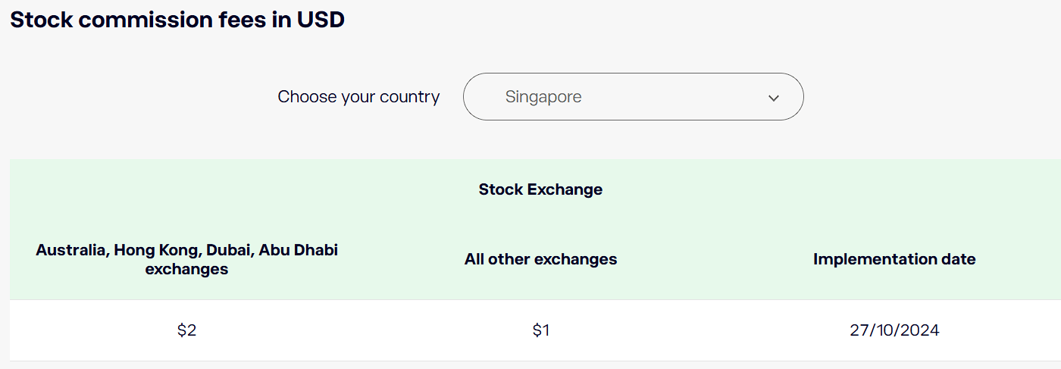
Task: Click the Stock Exchange table header
Action: click(540, 189)
